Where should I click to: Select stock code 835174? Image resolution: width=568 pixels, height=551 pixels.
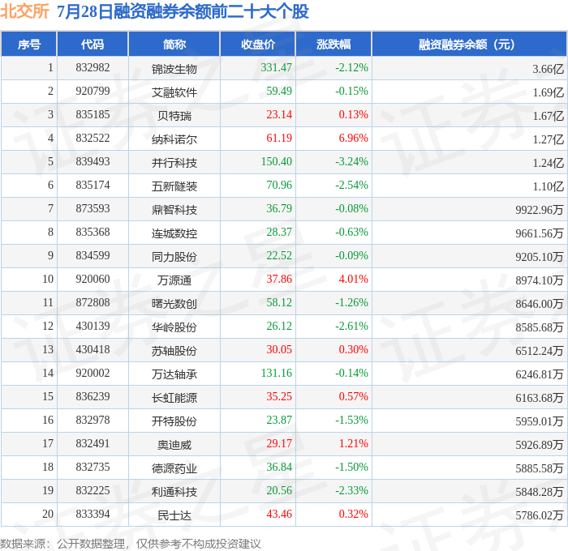click(x=93, y=186)
